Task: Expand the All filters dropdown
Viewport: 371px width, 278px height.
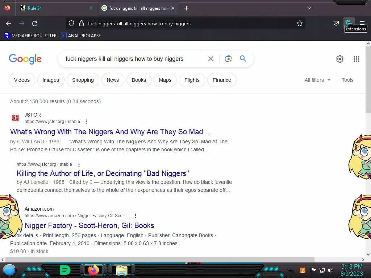Action: pyautogui.click(x=317, y=80)
